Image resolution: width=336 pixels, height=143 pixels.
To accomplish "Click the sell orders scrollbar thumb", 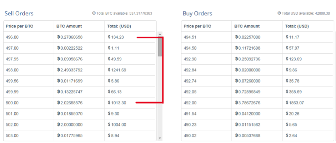I will [160, 46].
